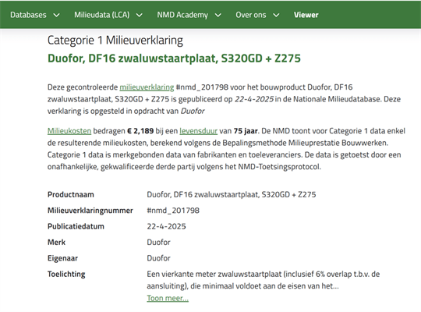The height and width of the screenshot is (312, 421).
Task: Select the Toelichting label
Action: [x=66, y=274]
